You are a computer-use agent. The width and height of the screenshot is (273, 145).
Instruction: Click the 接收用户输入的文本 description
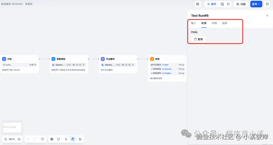(x=11, y=70)
